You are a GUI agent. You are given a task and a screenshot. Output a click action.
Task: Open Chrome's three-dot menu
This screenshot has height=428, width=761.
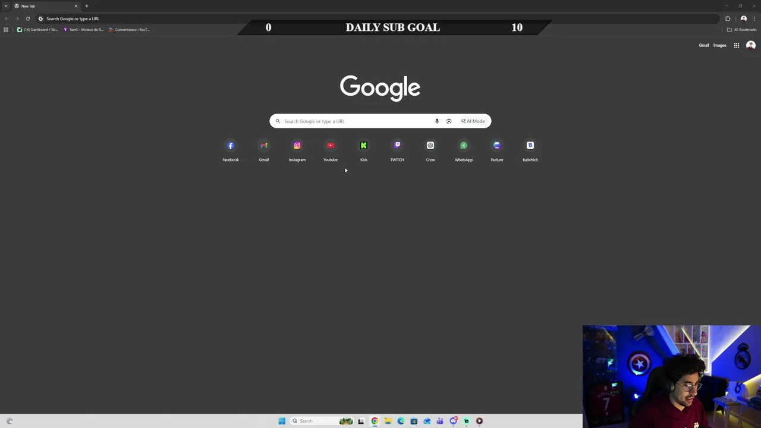coord(754,18)
